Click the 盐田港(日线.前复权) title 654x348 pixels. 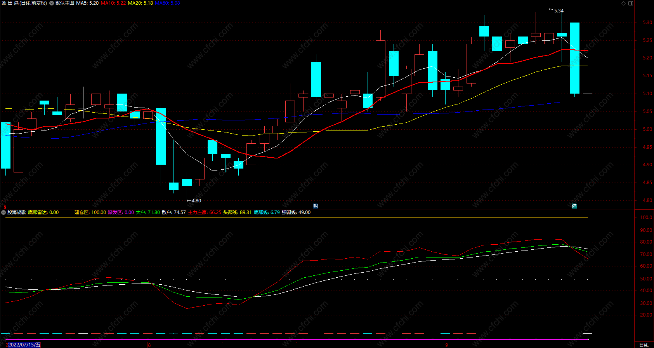coord(24,3)
